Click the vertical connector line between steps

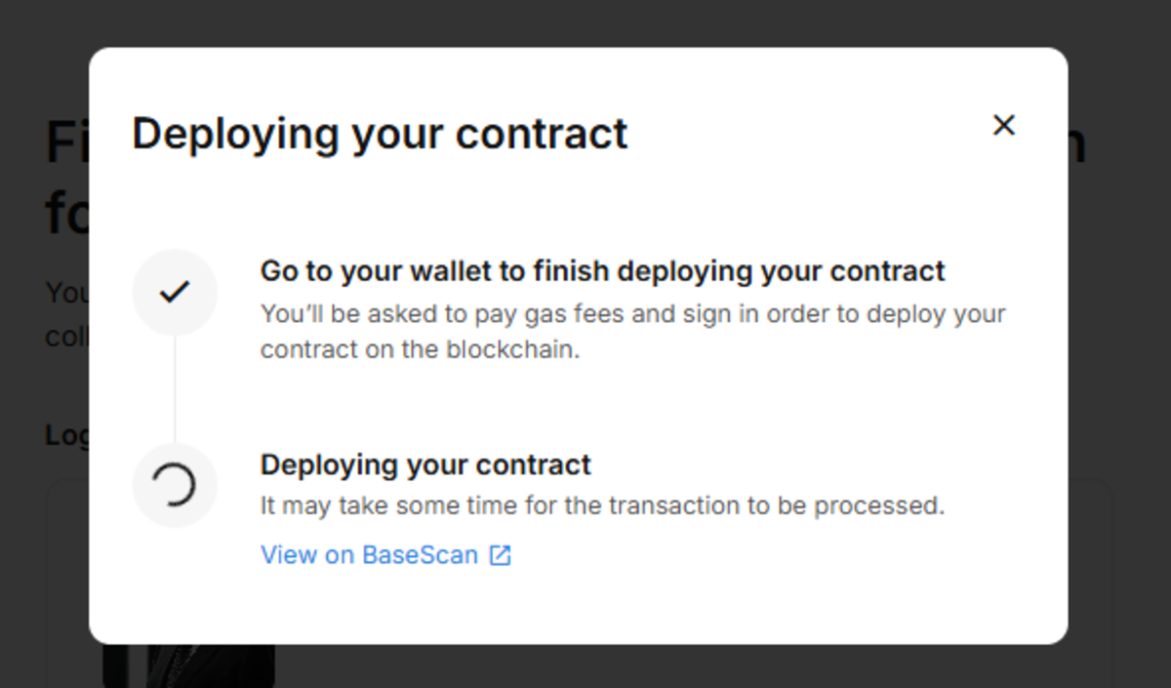click(175, 388)
